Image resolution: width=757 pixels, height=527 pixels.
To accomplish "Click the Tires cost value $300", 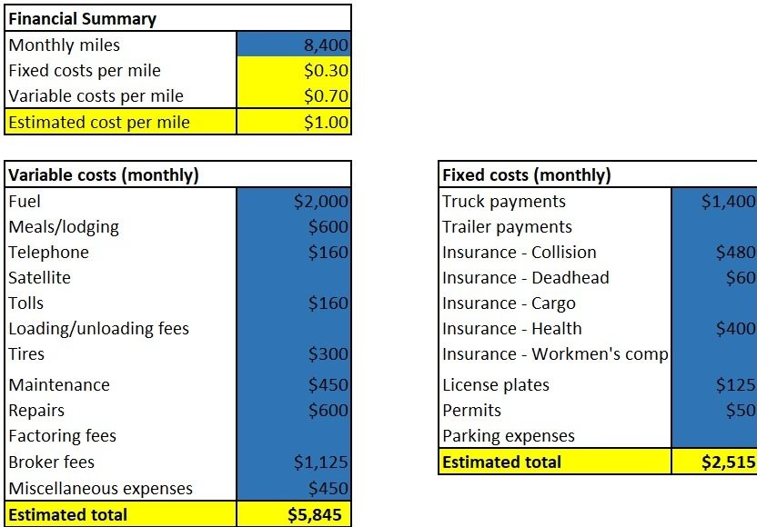I will [x=293, y=354].
